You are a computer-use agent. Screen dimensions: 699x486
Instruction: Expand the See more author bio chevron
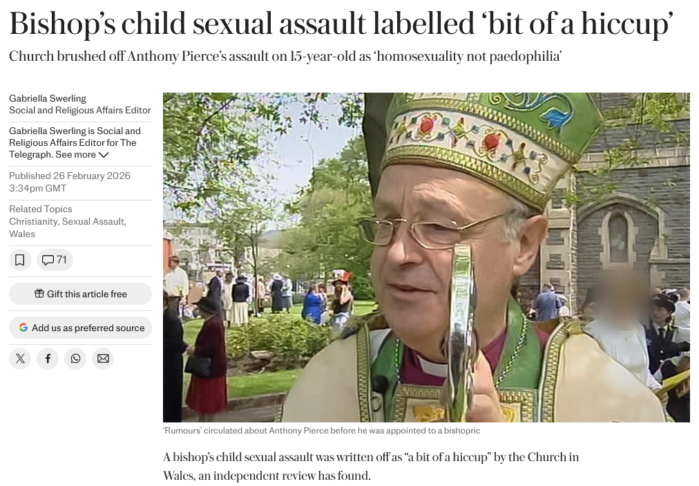[x=104, y=155]
